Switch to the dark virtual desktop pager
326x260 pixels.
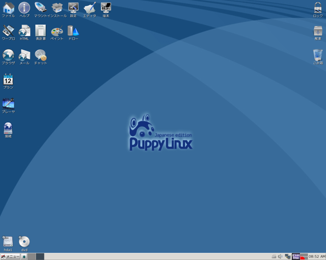point(40,256)
